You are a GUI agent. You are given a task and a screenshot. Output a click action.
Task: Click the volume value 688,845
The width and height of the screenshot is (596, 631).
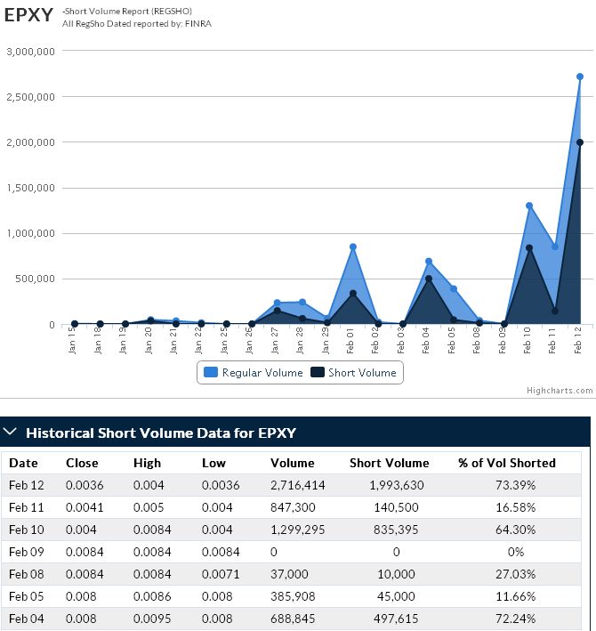[x=293, y=619]
